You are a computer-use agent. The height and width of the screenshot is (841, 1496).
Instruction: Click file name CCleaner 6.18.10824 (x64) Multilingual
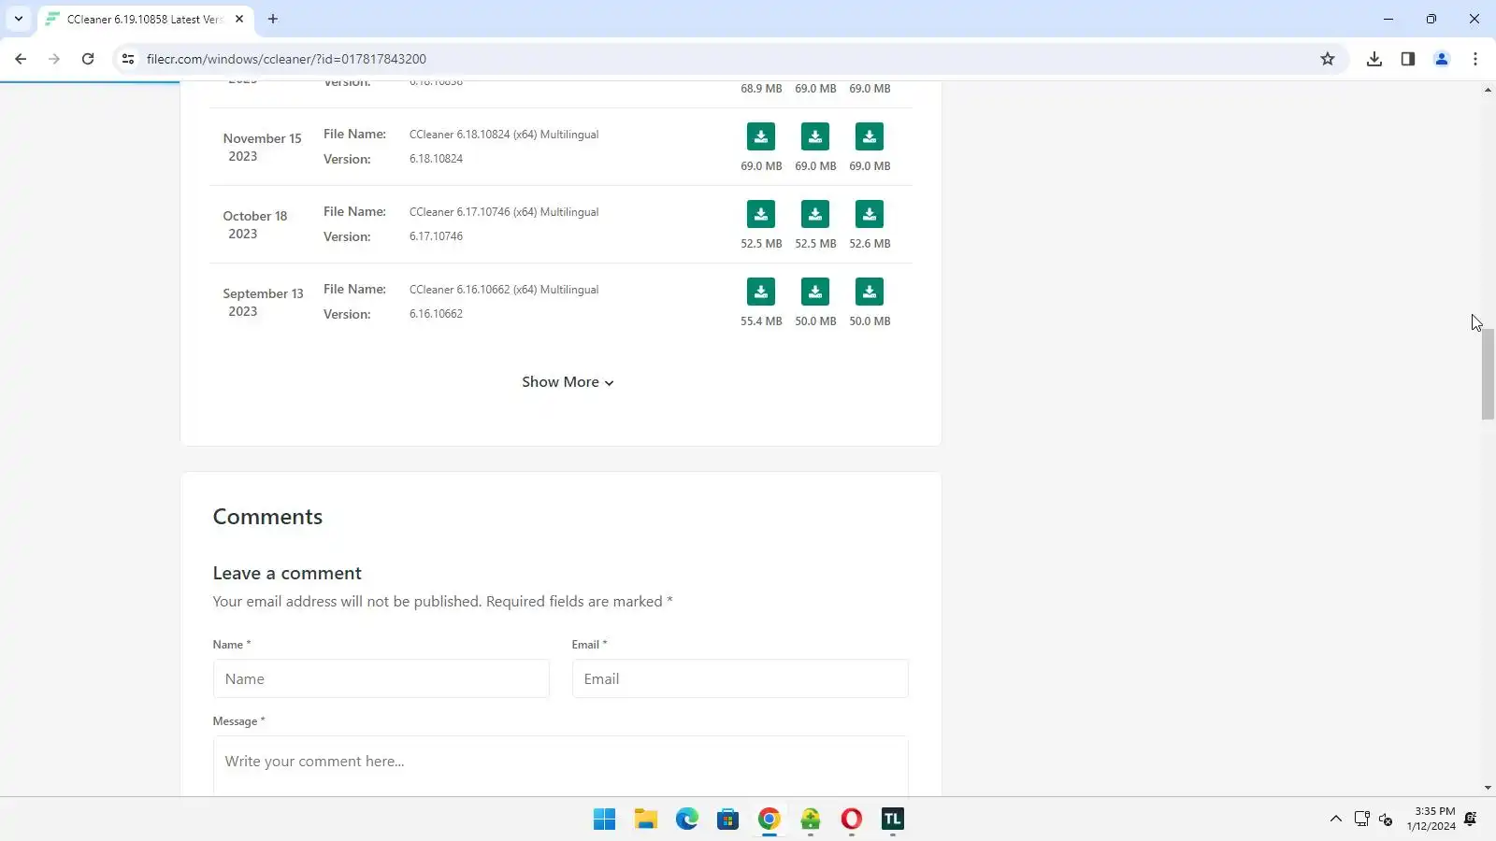coord(504,135)
